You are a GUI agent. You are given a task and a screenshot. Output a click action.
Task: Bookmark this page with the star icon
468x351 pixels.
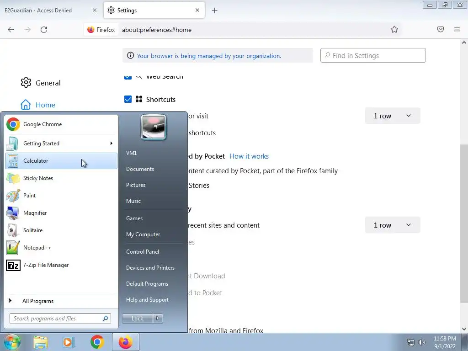394,29
